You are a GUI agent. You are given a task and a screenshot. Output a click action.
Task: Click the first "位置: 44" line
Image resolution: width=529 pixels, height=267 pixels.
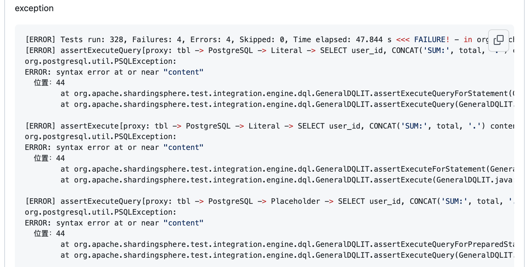click(x=49, y=83)
